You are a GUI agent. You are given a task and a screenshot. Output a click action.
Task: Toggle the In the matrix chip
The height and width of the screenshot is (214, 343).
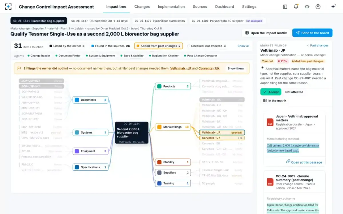pos(275,100)
